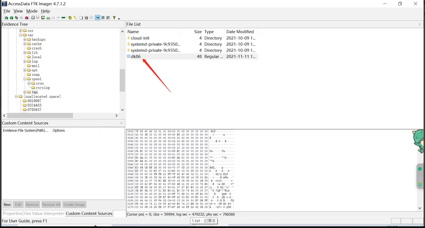The height and width of the screenshot is (228, 425).
Task: Click Detect EFS Encryption key icon
Action: (75, 18)
